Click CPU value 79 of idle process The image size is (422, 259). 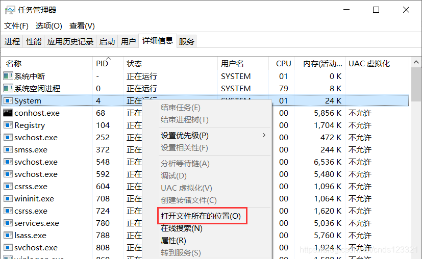click(284, 88)
